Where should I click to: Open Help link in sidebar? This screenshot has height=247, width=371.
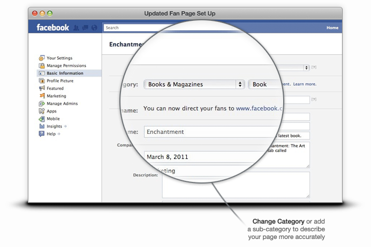[51, 134]
